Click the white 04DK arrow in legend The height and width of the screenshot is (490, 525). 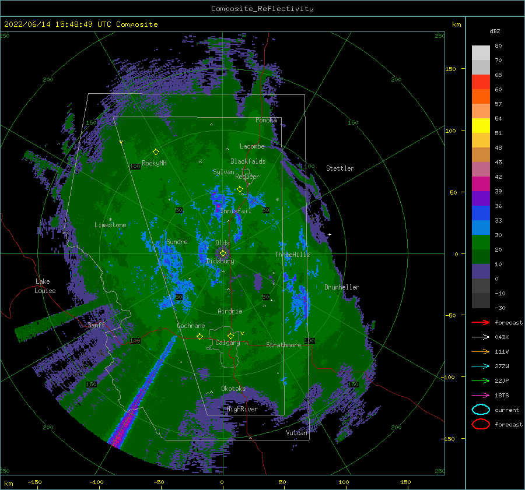coord(481,337)
